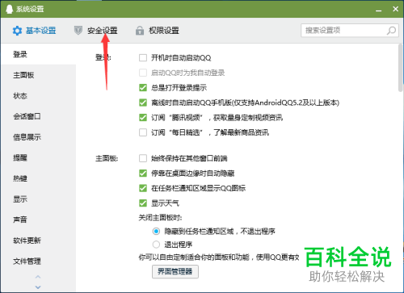Click the shield icon of 安全设置

78,31
